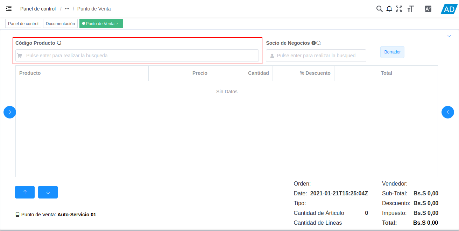Click the Tipo label
459x231 pixels.
point(300,203)
